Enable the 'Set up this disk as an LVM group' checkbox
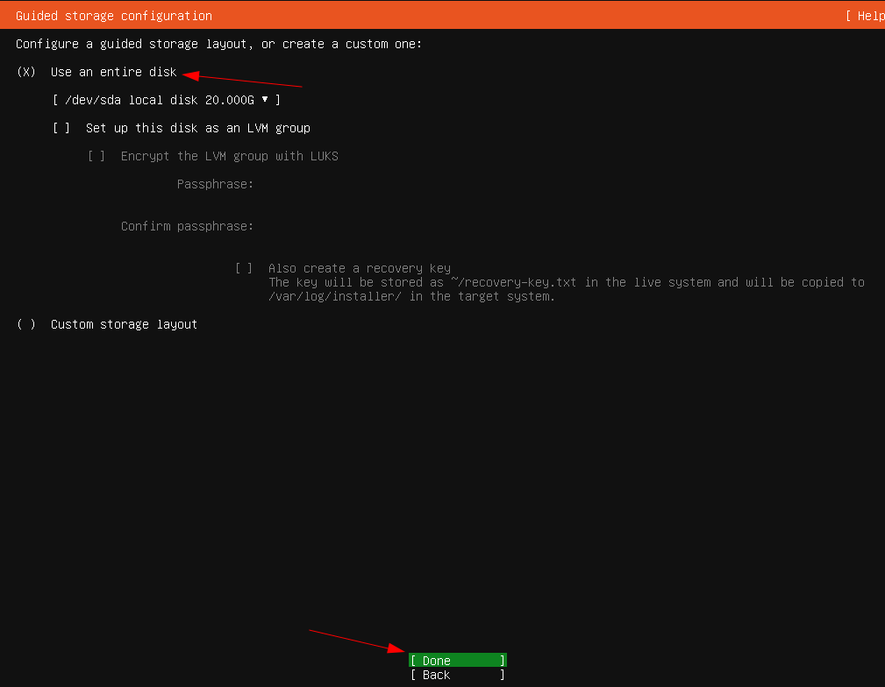 click(61, 128)
